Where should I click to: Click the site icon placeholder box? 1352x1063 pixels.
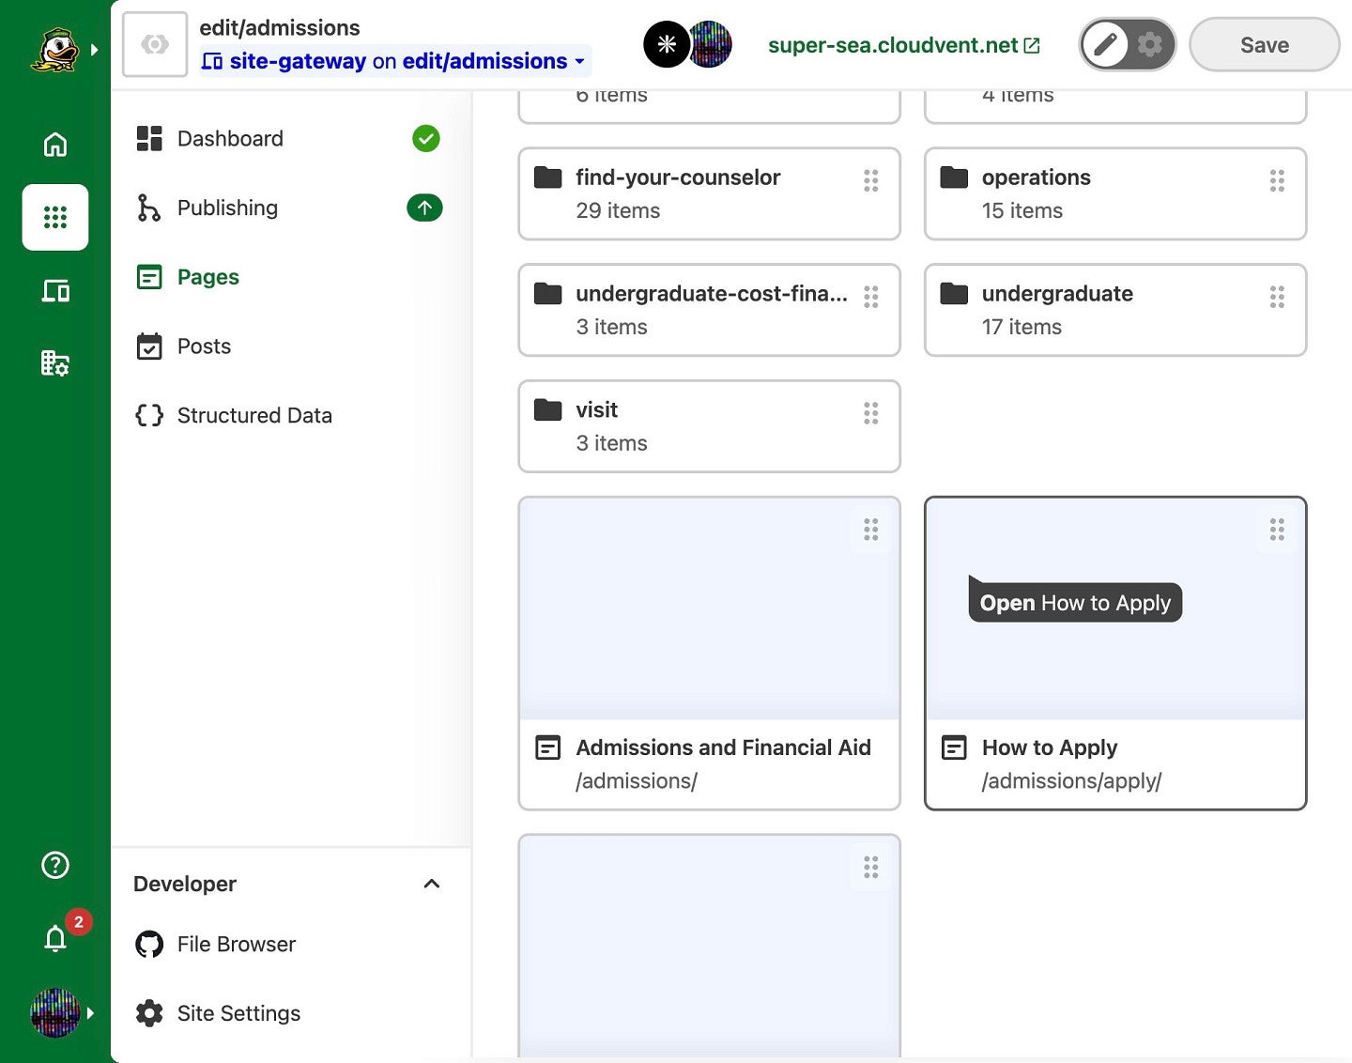[x=155, y=44]
